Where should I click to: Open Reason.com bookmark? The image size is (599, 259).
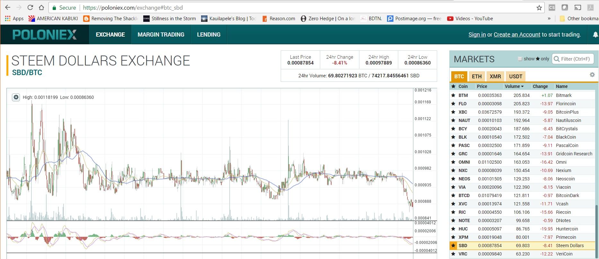coord(278,19)
